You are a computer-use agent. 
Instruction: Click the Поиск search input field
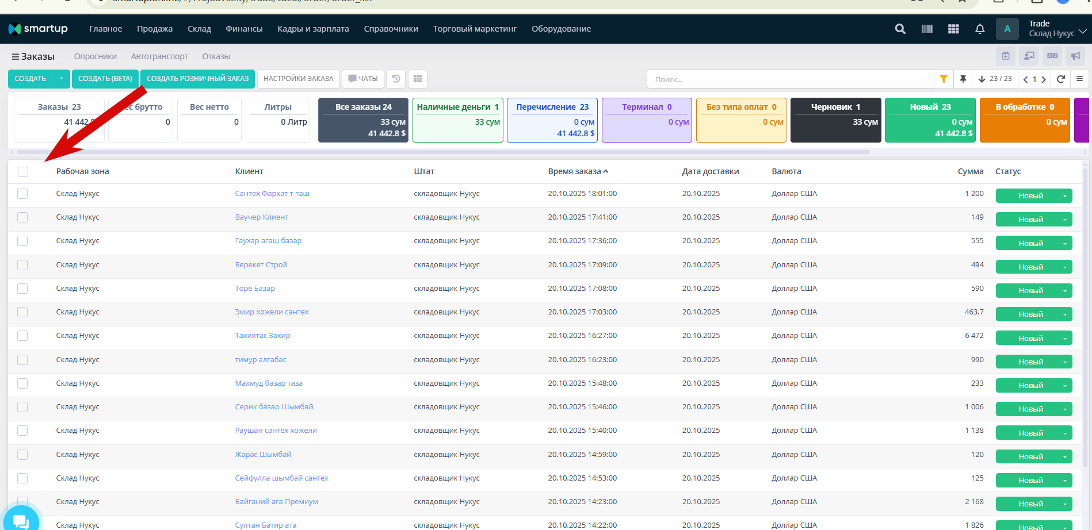point(789,79)
